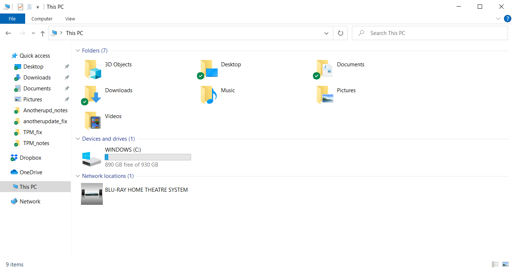
Task: Open the 3D Objects folder icon
Action: pyautogui.click(x=93, y=69)
